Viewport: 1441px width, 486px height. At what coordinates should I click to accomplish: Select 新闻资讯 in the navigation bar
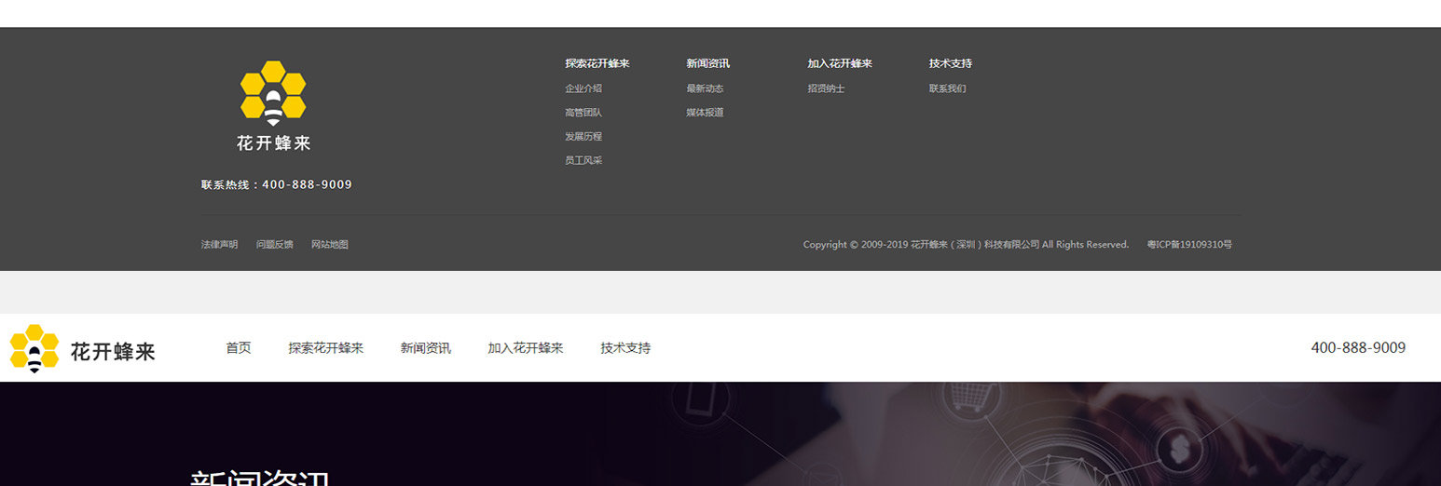426,348
